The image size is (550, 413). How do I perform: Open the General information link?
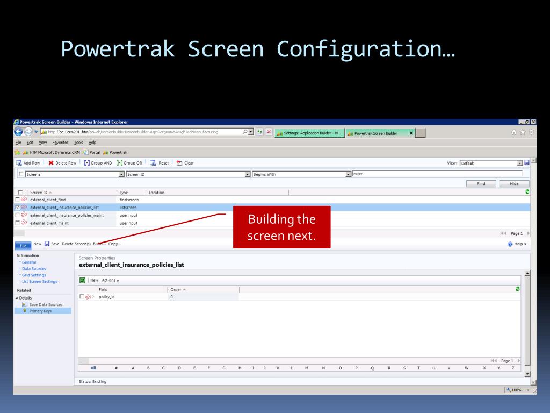29,262
